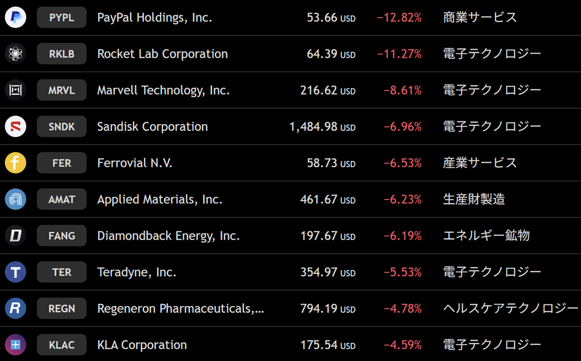This screenshot has height=361, width=581.
Task: Click the Sandisk red S logo
Action: 15,126
